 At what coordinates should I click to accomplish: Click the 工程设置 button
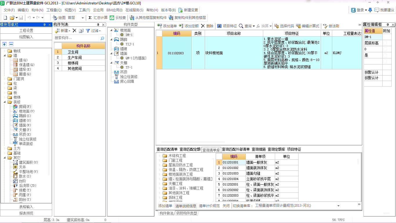[26, 30]
